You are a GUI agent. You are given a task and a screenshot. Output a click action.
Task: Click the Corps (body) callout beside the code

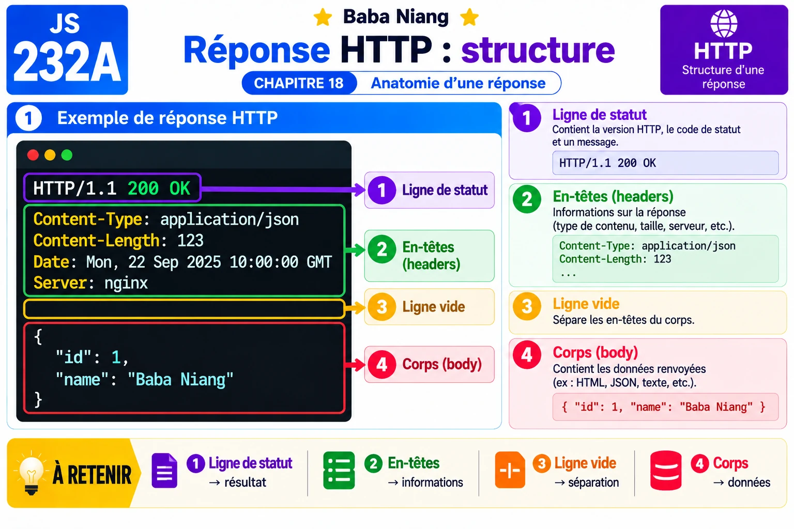click(x=429, y=364)
